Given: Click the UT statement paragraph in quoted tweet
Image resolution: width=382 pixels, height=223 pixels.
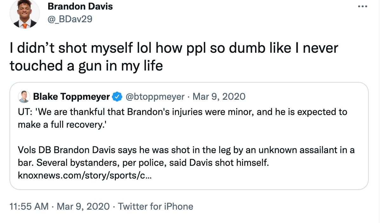Looking at the screenshot, I should [x=182, y=112].
